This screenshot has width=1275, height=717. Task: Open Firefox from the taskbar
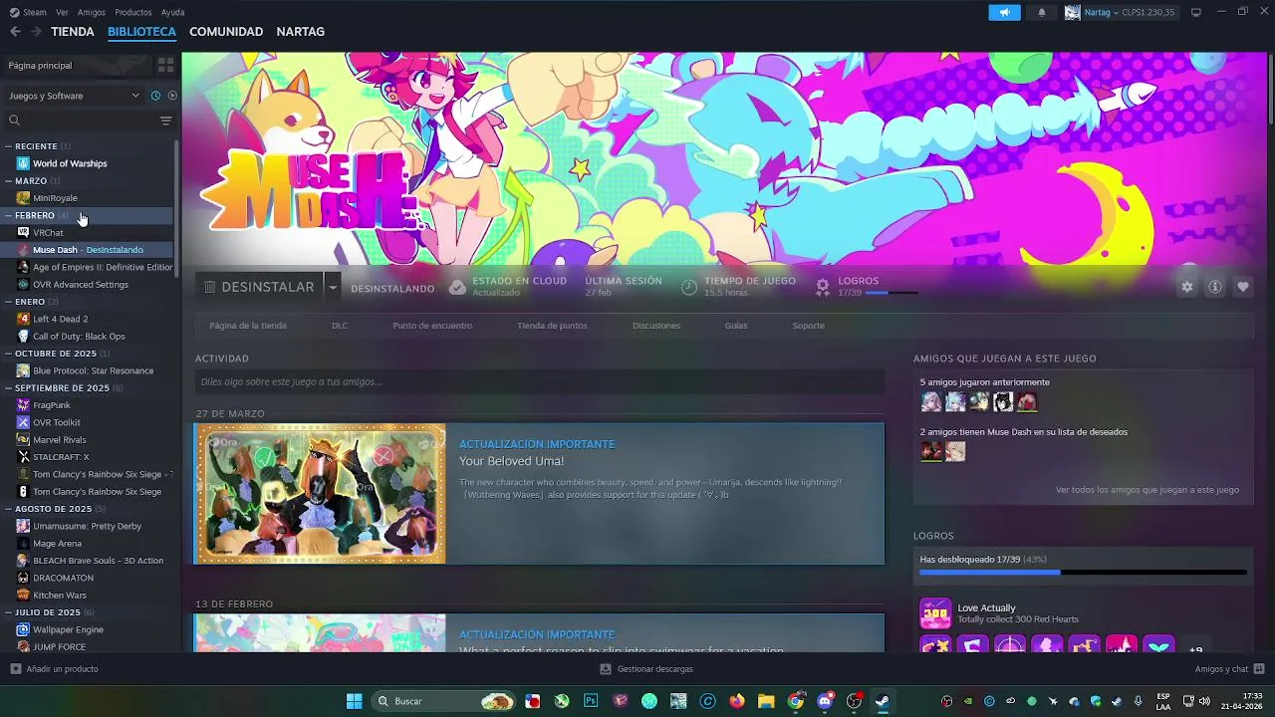pyautogui.click(x=737, y=701)
